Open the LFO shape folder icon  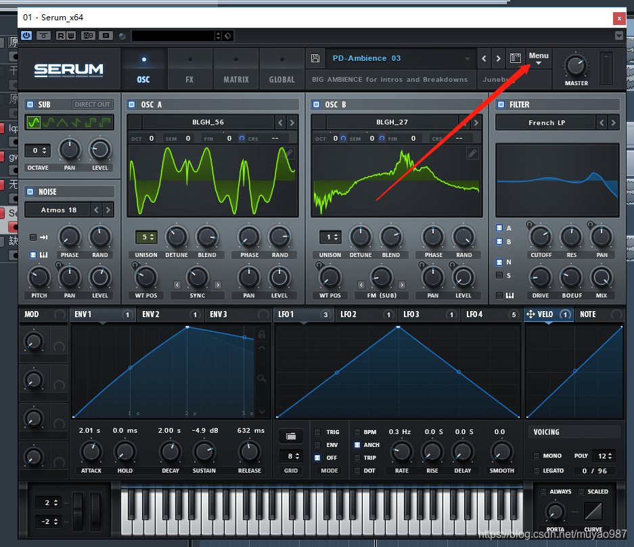pyautogui.click(x=291, y=436)
